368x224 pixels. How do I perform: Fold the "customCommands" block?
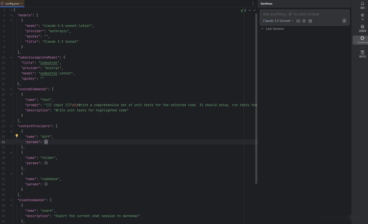[11, 89]
